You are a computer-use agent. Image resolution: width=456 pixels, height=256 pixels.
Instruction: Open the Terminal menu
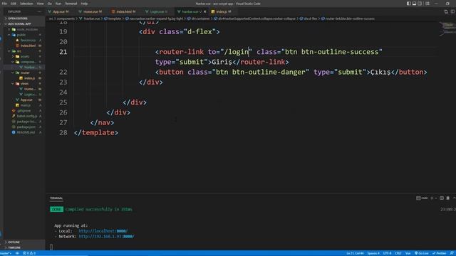point(71,4)
